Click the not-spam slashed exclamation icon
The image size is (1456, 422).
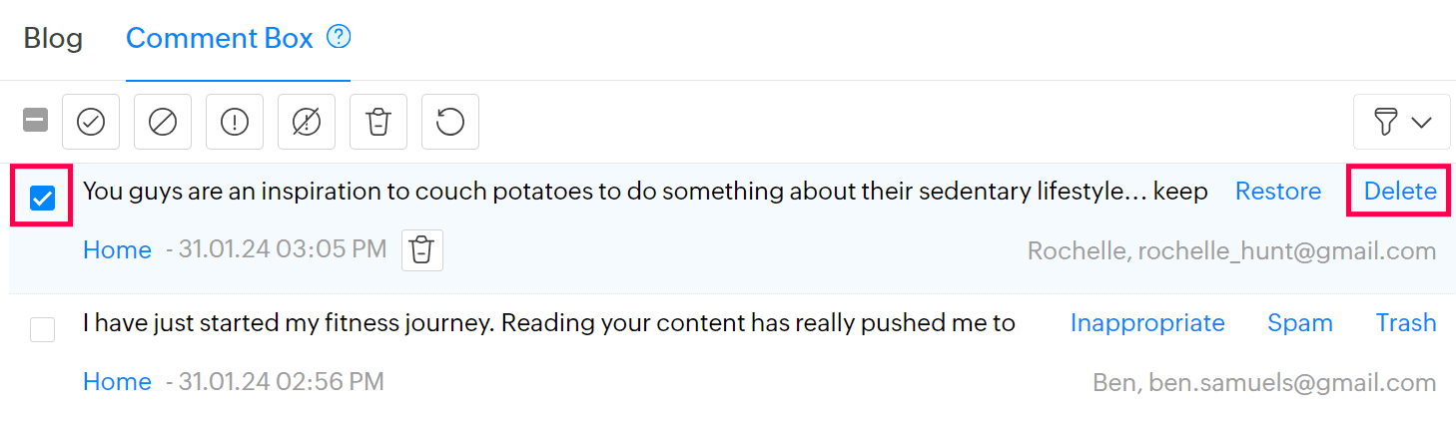coord(307,122)
